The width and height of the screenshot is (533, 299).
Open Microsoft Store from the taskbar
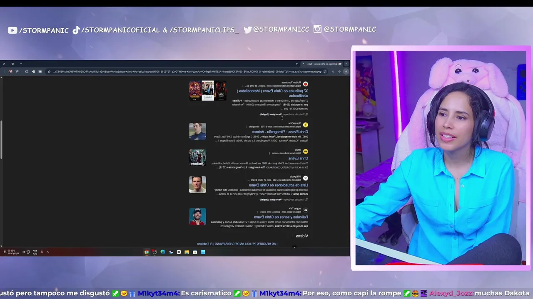(x=195, y=252)
